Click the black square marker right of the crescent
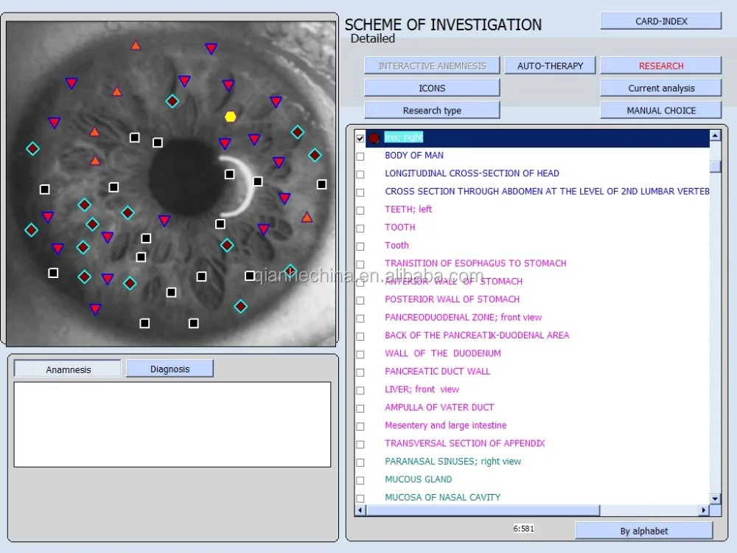This screenshot has width=737, height=553. click(257, 181)
